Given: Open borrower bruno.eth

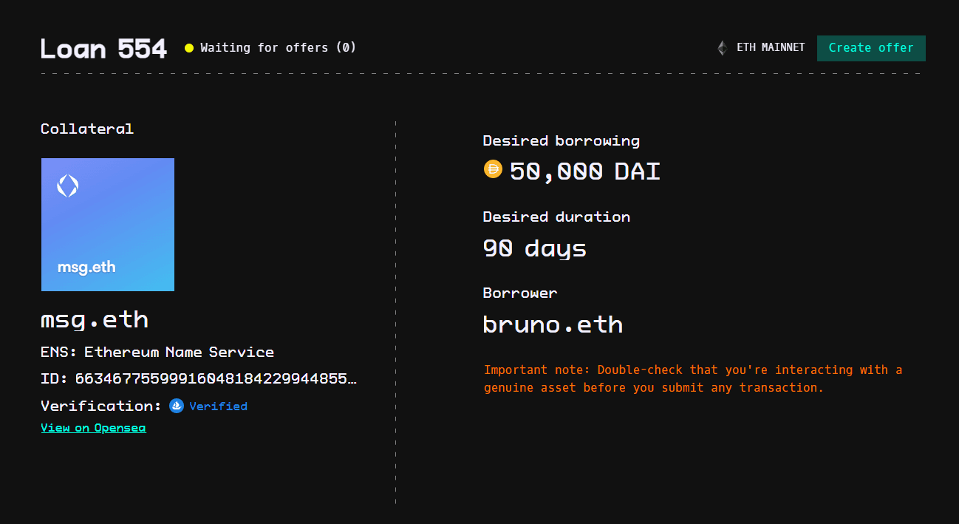Looking at the screenshot, I should [x=553, y=324].
